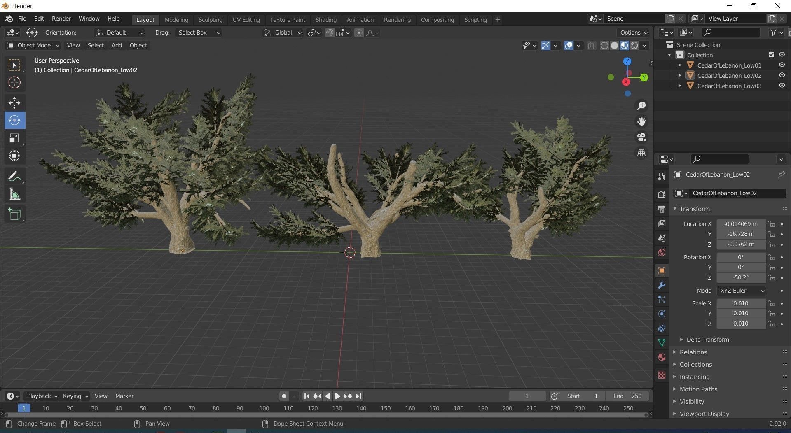Open the Material properties tab
The width and height of the screenshot is (791, 433).
pos(662,357)
